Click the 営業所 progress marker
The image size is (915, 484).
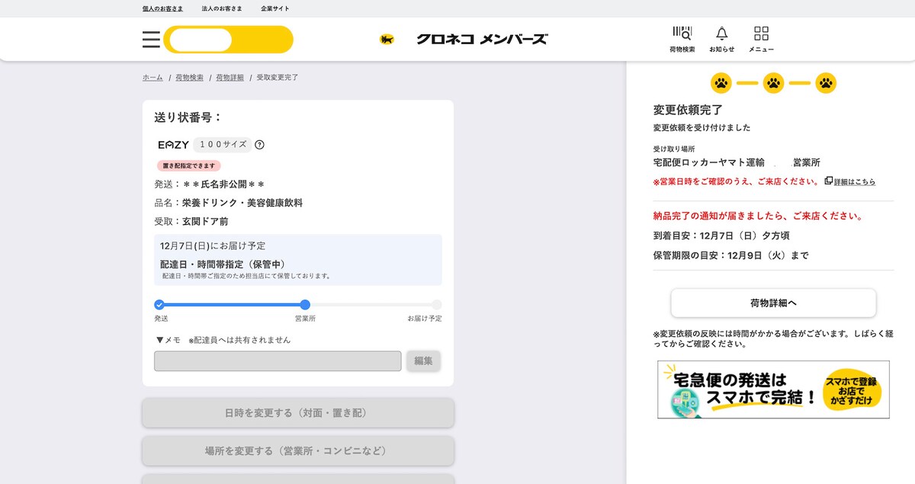305,304
